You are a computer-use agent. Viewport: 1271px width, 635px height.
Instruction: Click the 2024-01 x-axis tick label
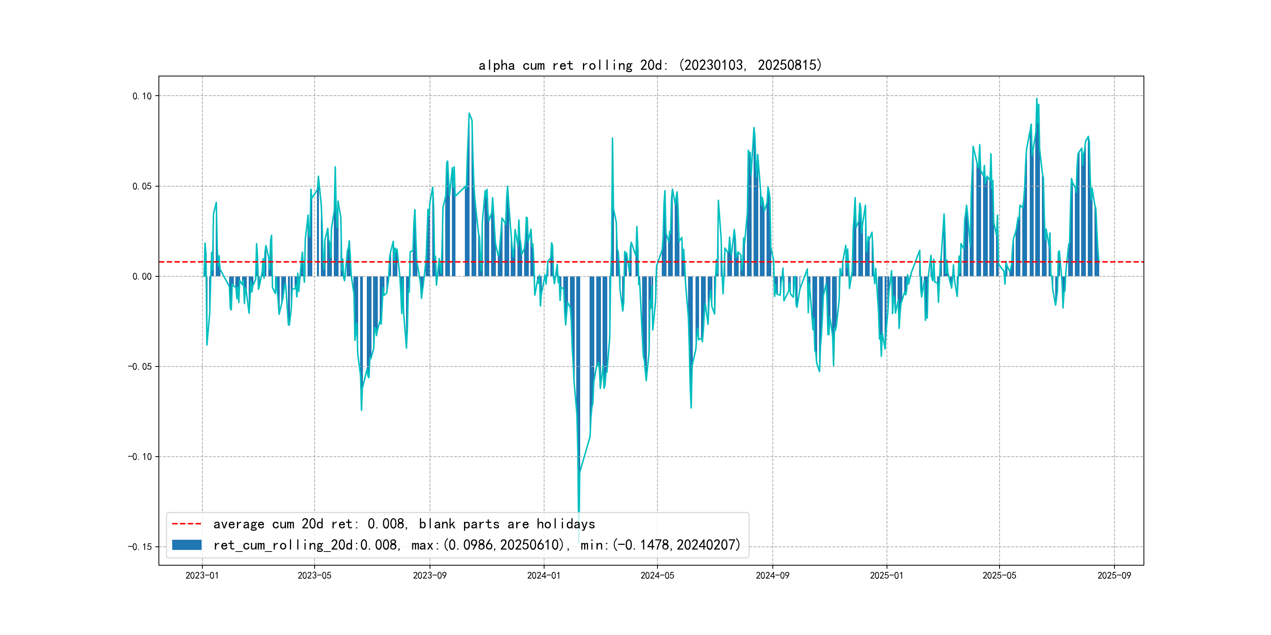click(x=544, y=575)
